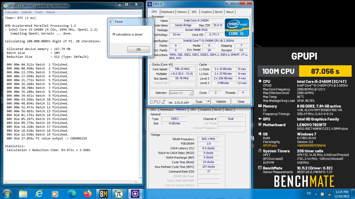
Task: Open About tab in front CPU-Z window
Action: [230, 12]
